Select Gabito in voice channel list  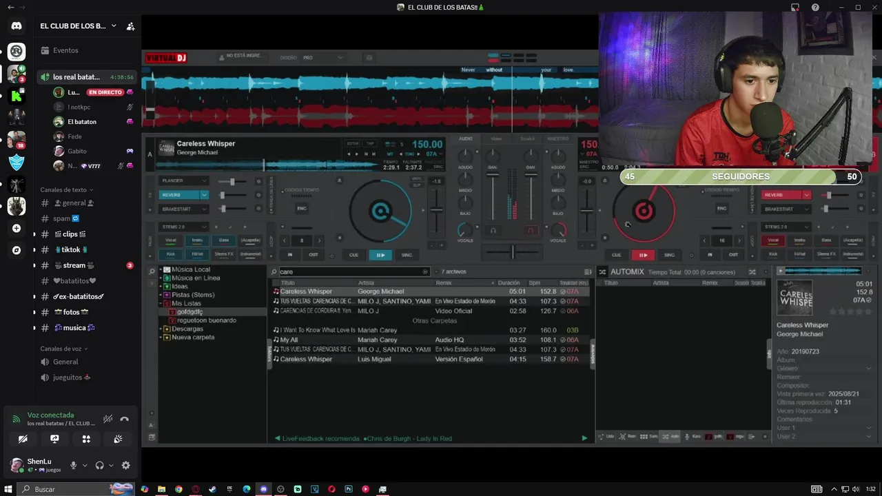(93, 151)
